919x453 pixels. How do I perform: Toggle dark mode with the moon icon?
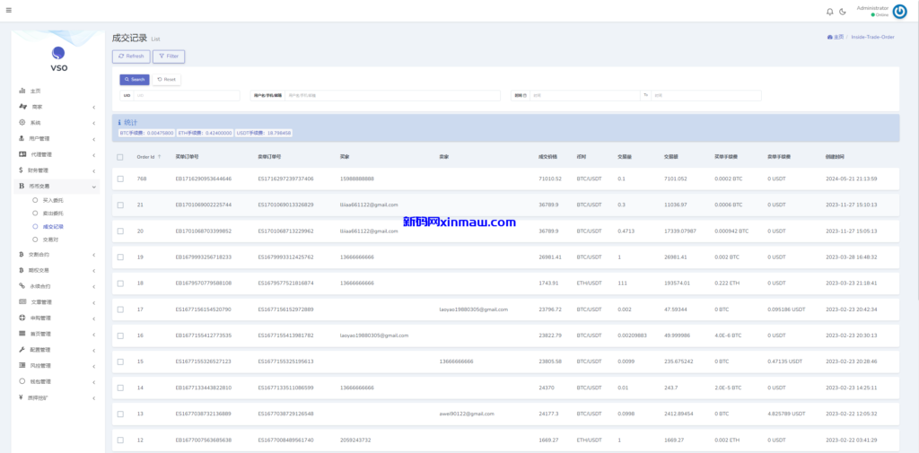coord(843,12)
